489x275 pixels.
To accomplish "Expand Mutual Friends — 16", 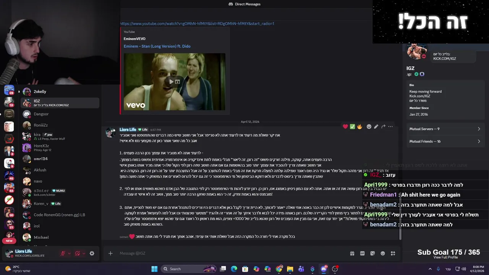I will coord(445,141).
